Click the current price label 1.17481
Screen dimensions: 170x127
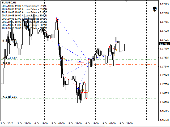coord(164,44)
